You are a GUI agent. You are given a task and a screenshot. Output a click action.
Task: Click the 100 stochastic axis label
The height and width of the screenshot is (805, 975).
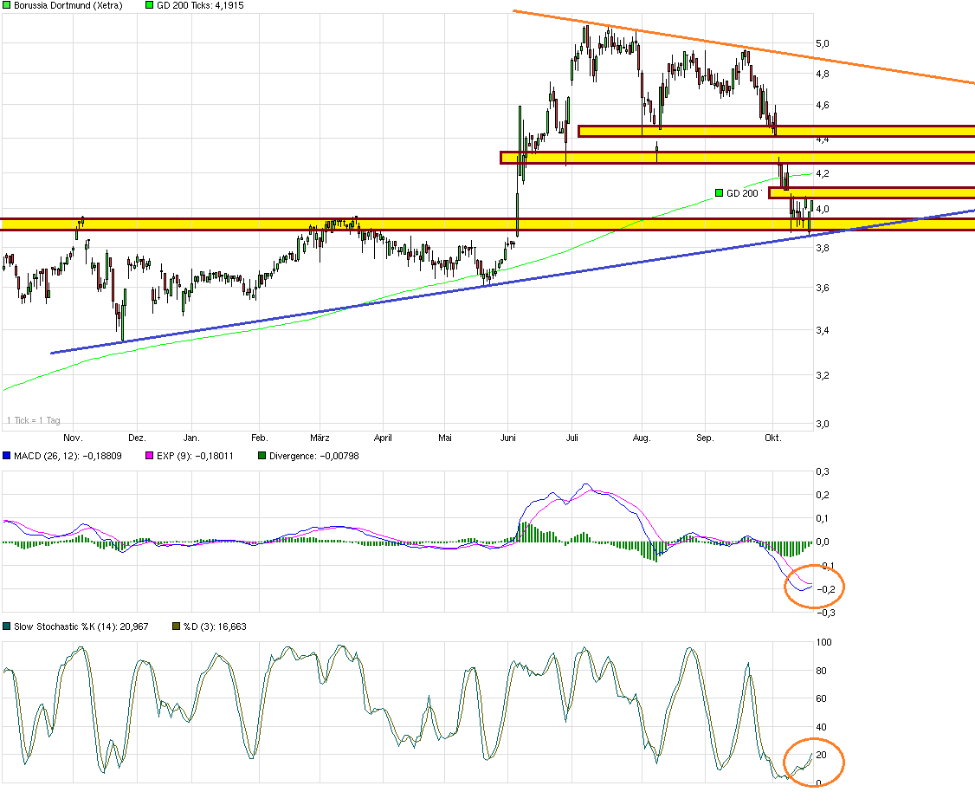coord(823,643)
